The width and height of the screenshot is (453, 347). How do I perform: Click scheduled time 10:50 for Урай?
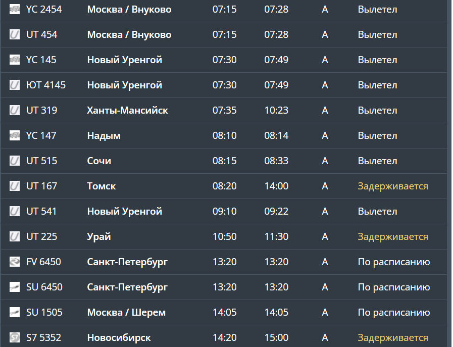[x=224, y=236]
